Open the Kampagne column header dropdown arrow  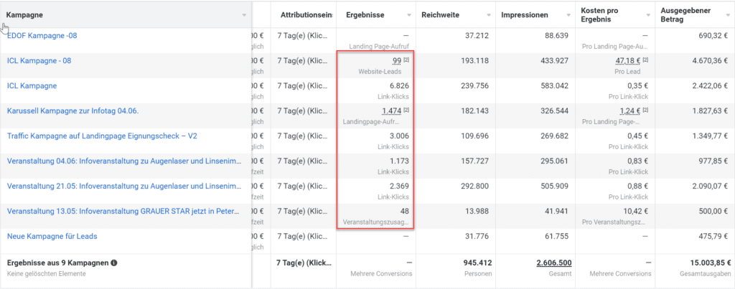coord(245,15)
